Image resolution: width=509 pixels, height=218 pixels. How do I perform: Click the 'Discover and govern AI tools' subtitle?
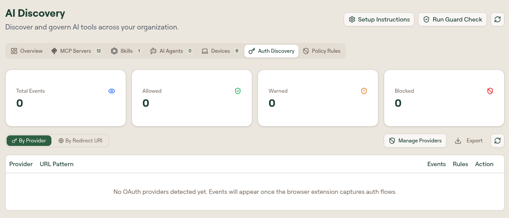point(92,27)
